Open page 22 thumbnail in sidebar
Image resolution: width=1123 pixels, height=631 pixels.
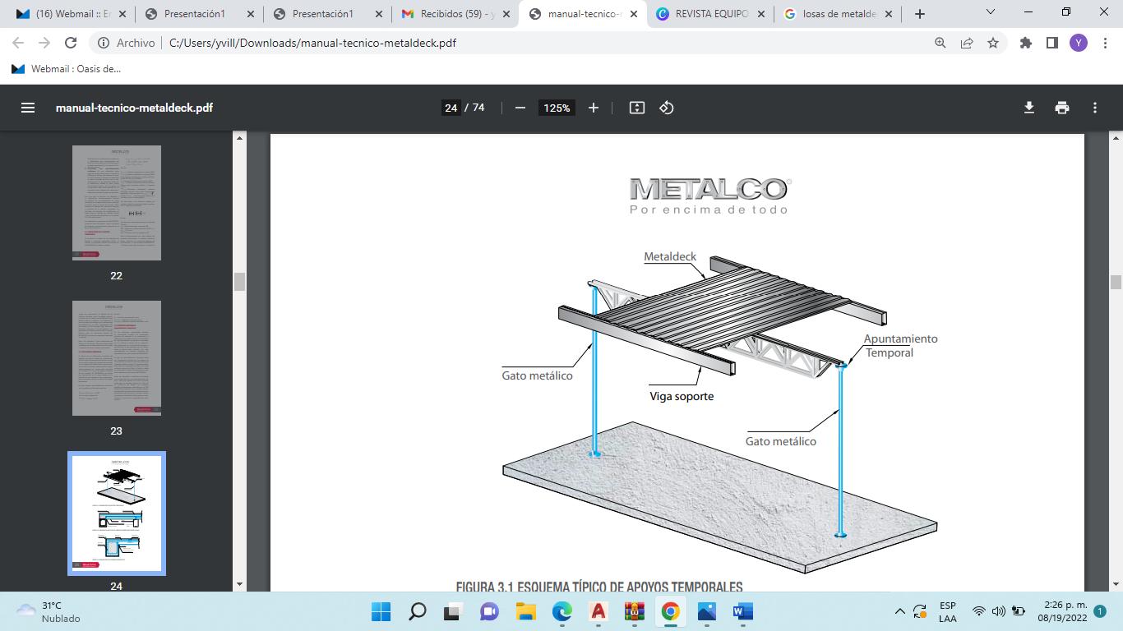(117, 203)
